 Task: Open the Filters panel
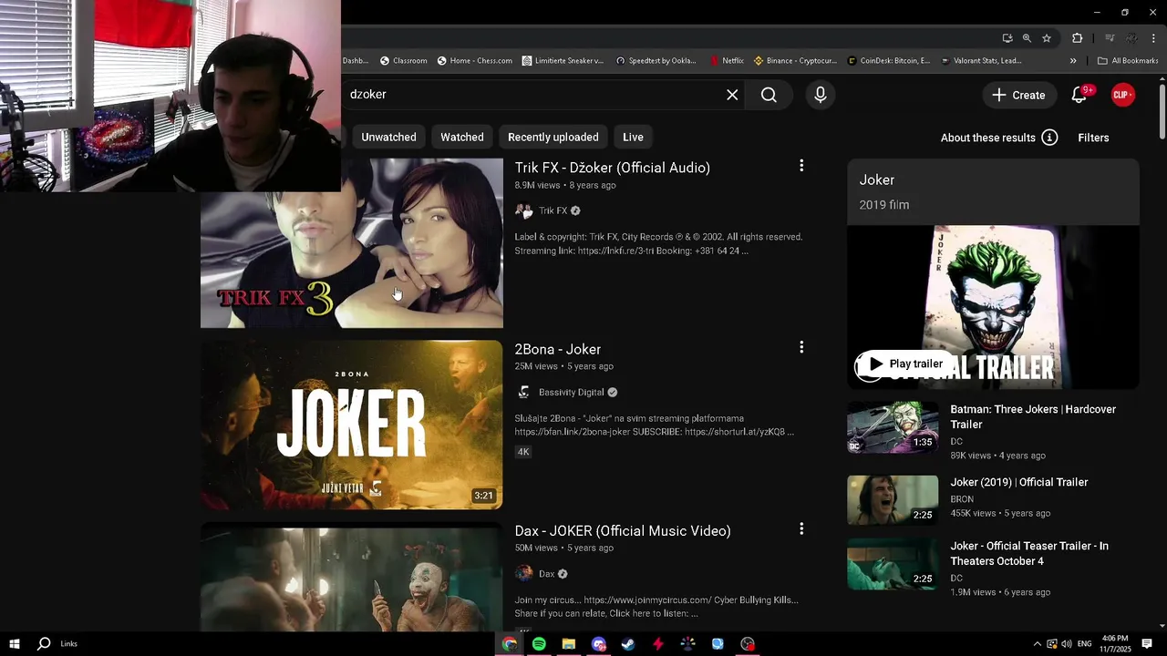click(x=1093, y=138)
